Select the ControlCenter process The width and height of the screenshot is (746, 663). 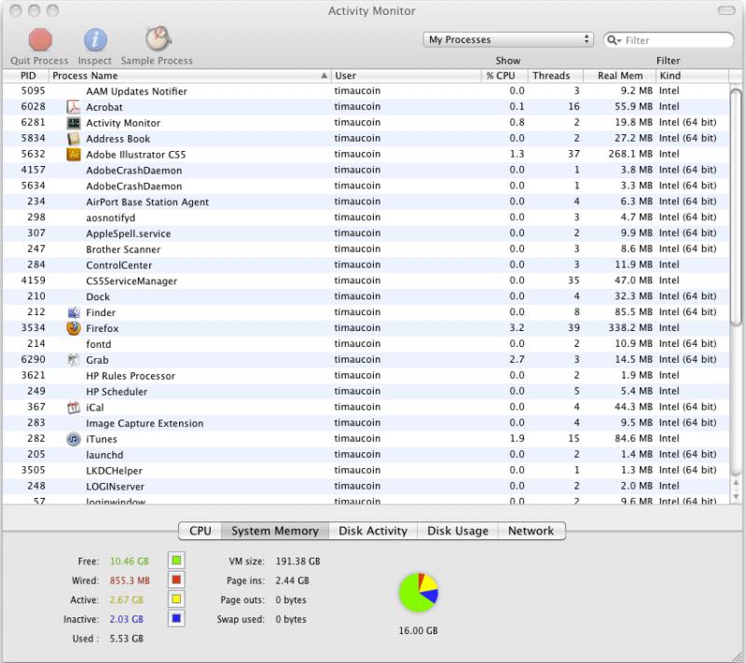point(366,265)
